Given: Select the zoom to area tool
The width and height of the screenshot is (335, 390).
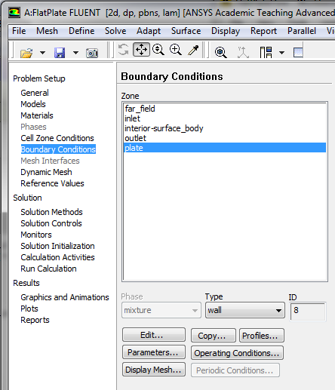Looking at the screenshot, I should (x=176, y=50).
